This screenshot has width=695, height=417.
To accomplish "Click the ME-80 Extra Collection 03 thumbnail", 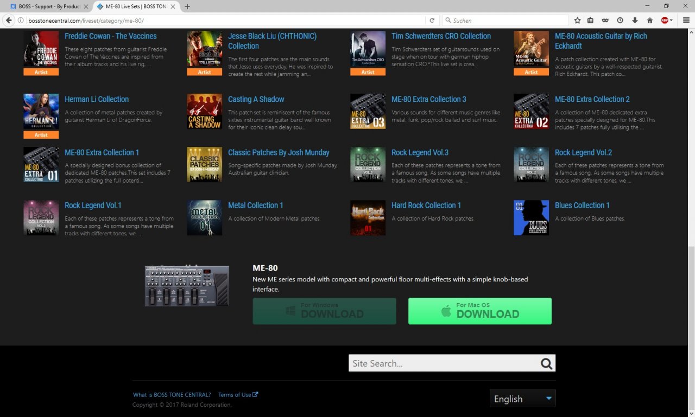I will 368,111.
